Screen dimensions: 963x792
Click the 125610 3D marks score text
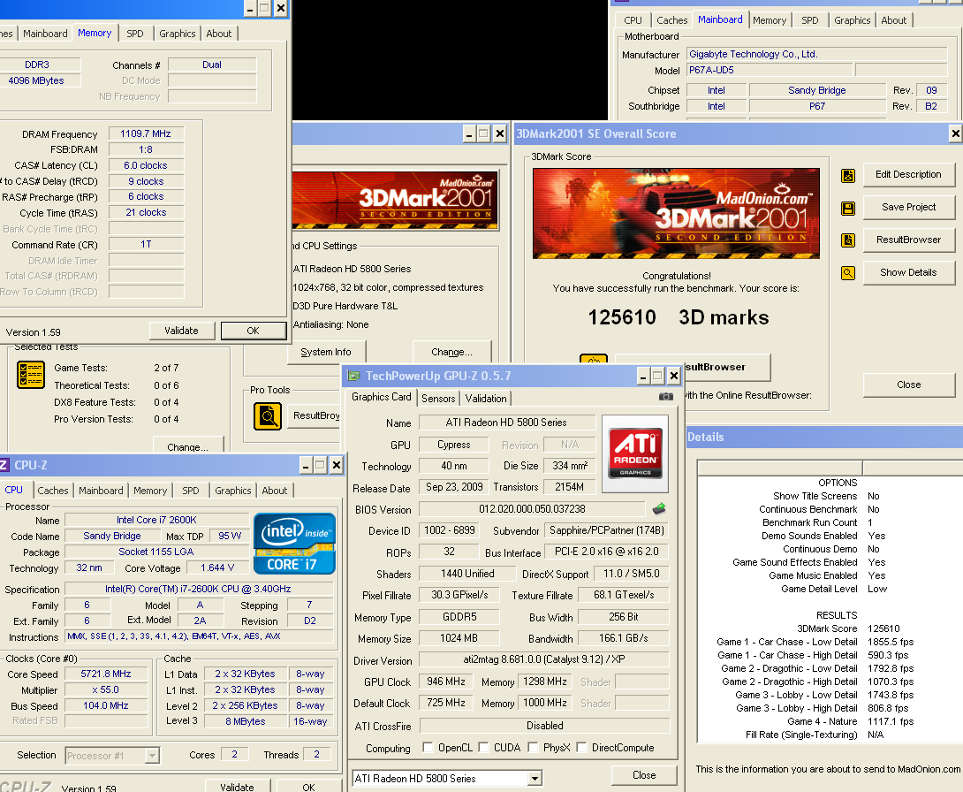tap(678, 317)
